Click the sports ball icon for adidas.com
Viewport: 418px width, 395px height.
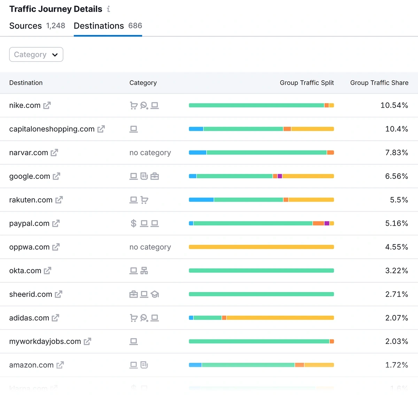(144, 318)
